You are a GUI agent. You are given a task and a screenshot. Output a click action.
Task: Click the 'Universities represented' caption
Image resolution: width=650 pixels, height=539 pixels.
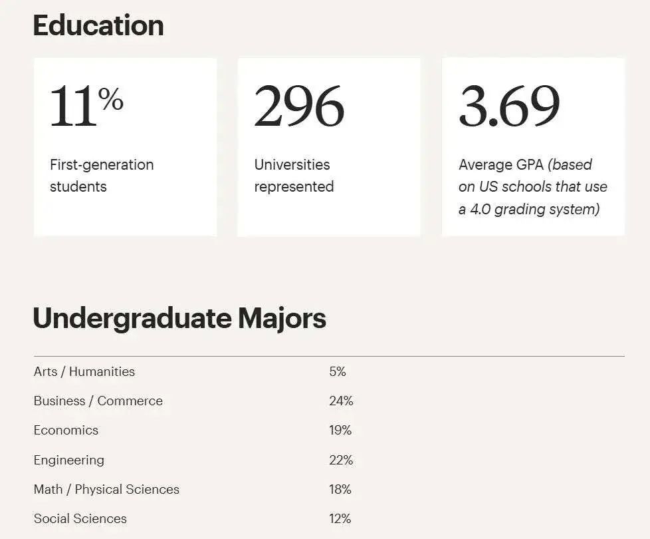point(294,176)
